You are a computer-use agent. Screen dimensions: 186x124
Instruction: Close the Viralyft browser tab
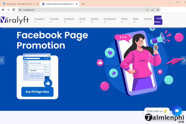(76, 4)
